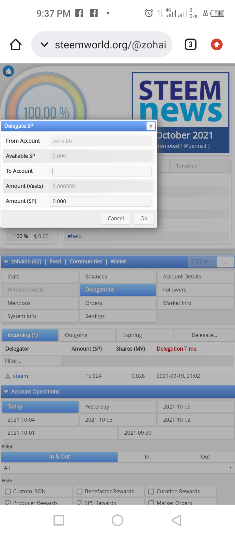
Task: Toggle the Producer Rewards checkbox
Action: (x=8, y=503)
